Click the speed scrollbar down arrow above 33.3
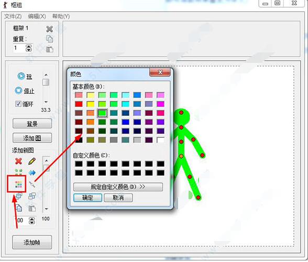The image size is (308, 262). (x=46, y=102)
